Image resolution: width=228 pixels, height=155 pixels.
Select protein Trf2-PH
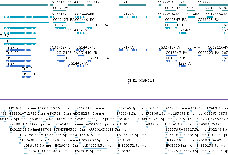pyautogui.click(x=27, y=77)
